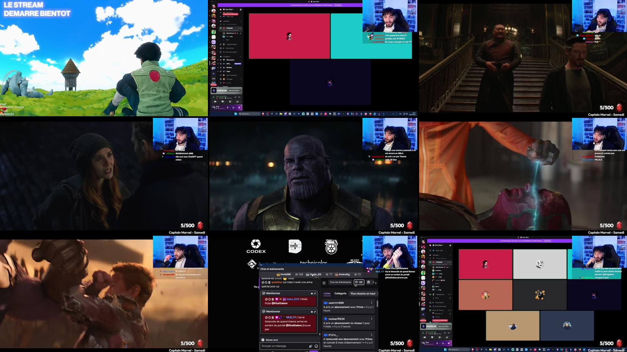Mute your microphone in Discord voice controls
The height and width of the screenshot is (352, 627).
coord(228,108)
